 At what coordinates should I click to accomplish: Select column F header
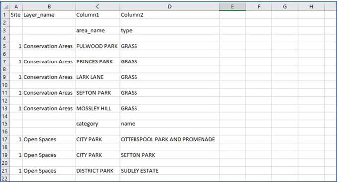click(259, 7)
